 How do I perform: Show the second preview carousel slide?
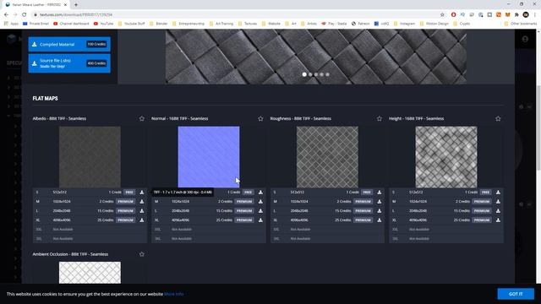(x=310, y=74)
